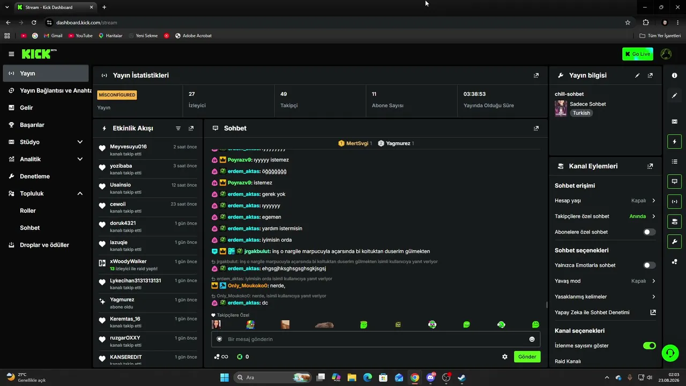Send the message with Gönder button

click(527, 357)
